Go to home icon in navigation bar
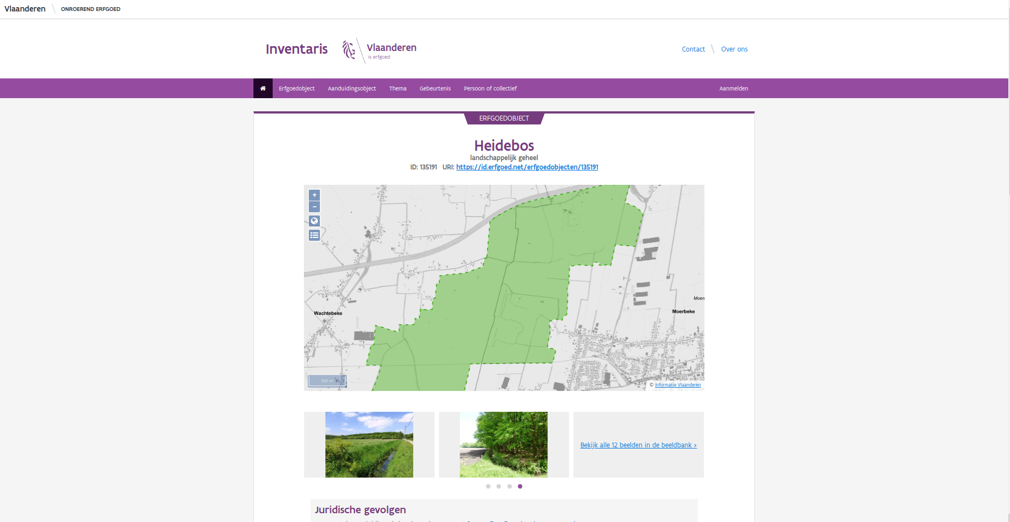1010x522 pixels. 263,88
